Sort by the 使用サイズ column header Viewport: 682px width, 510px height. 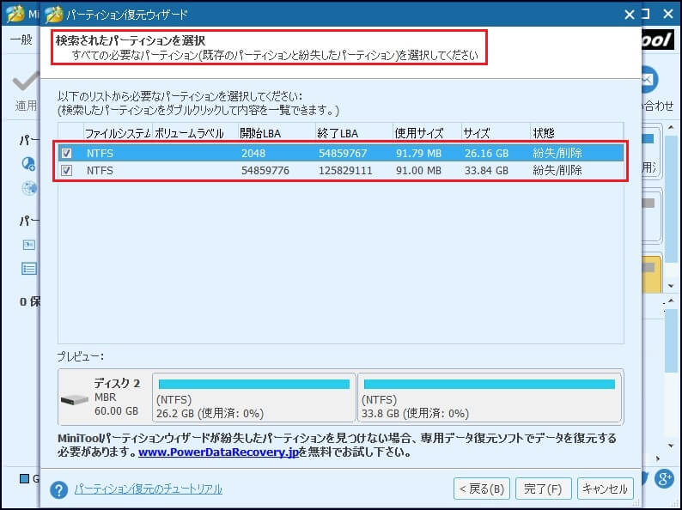tap(427, 133)
